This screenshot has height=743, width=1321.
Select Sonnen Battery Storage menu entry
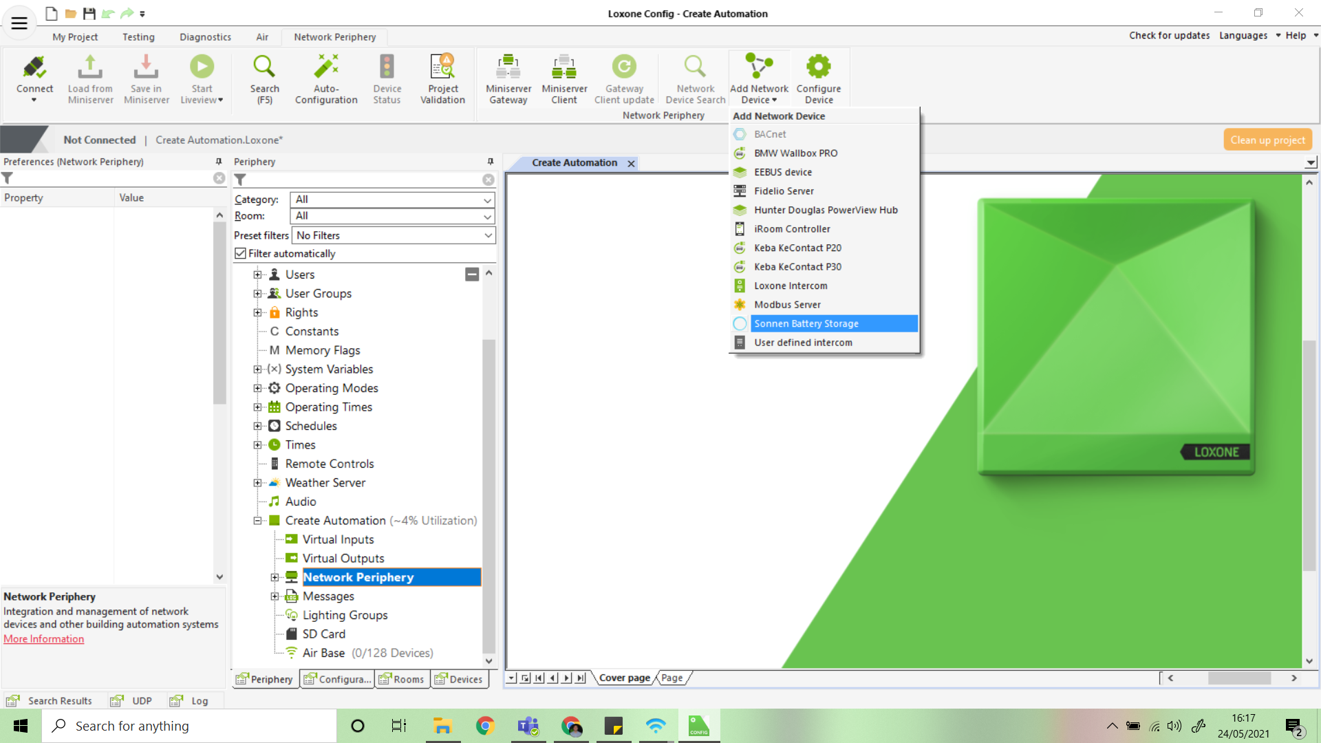pos(806,323)
